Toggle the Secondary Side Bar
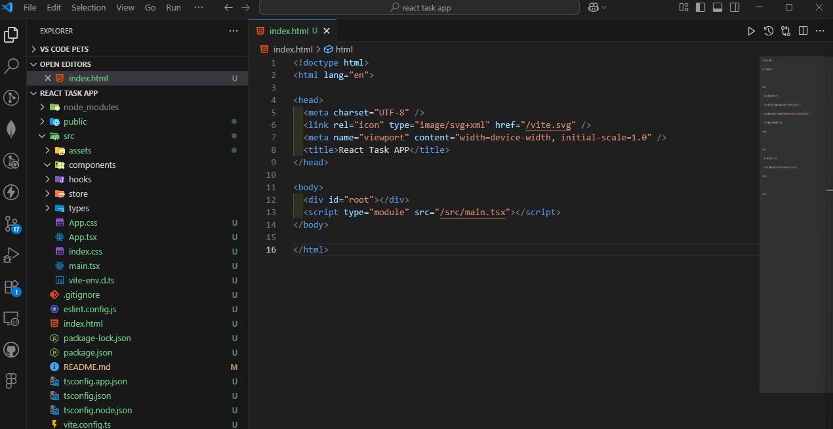 click(x=735, y=8)
